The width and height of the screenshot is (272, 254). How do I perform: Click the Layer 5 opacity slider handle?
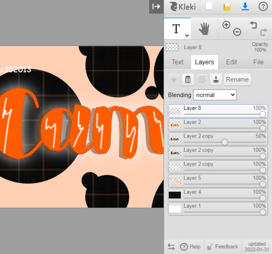(x=263, y=184)
